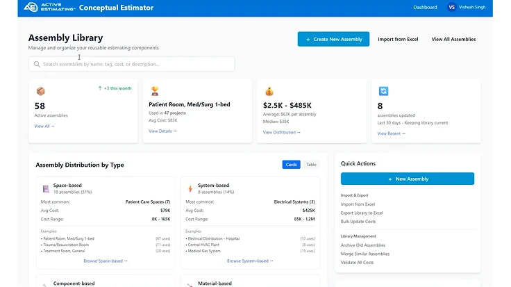Click the Space-based category icon
The height and width of the screenshot is (287, 511).
click(x=45, y=188)
